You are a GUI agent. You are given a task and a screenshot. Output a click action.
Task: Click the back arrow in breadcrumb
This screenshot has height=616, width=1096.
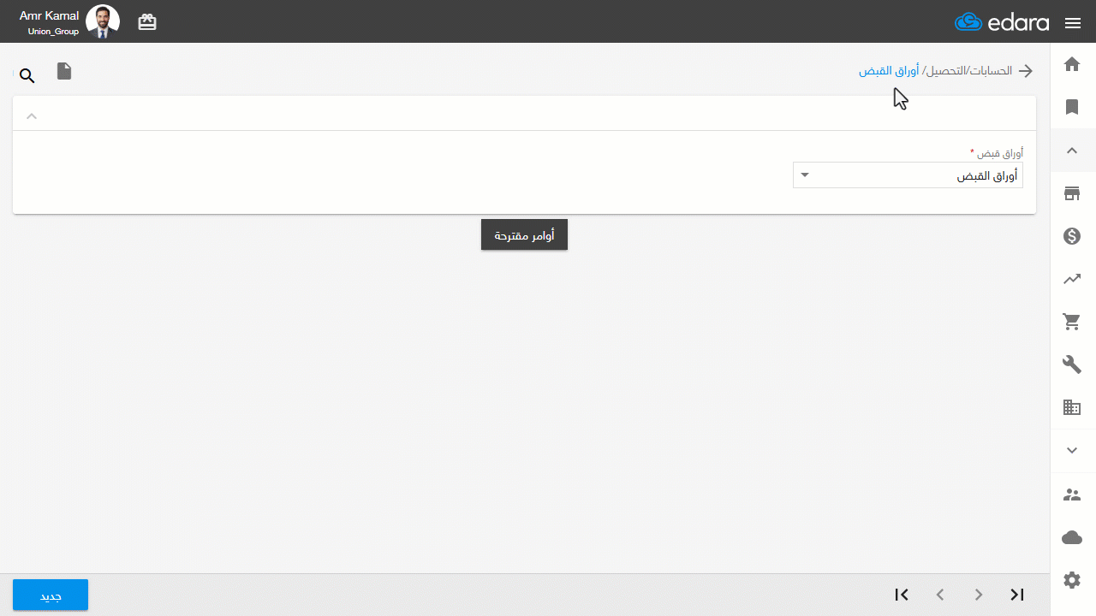(x=1025, y=71)
